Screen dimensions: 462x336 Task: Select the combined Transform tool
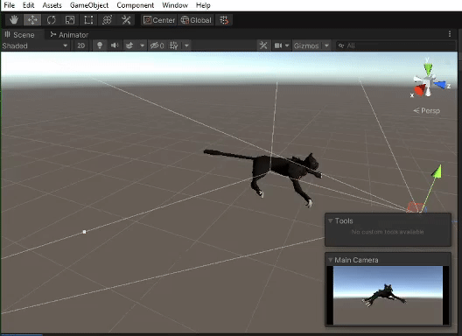(108, 20)
